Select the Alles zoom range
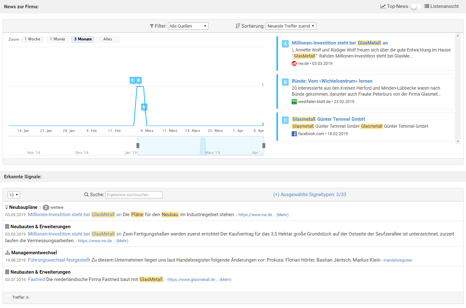 coord(108,39)
